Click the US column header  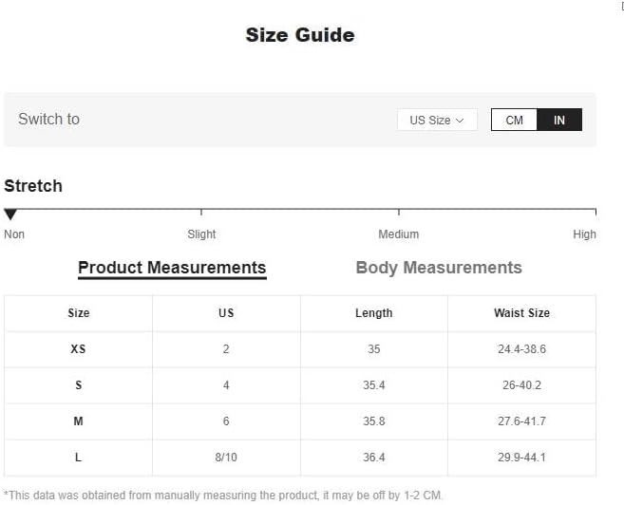point(226,313)
